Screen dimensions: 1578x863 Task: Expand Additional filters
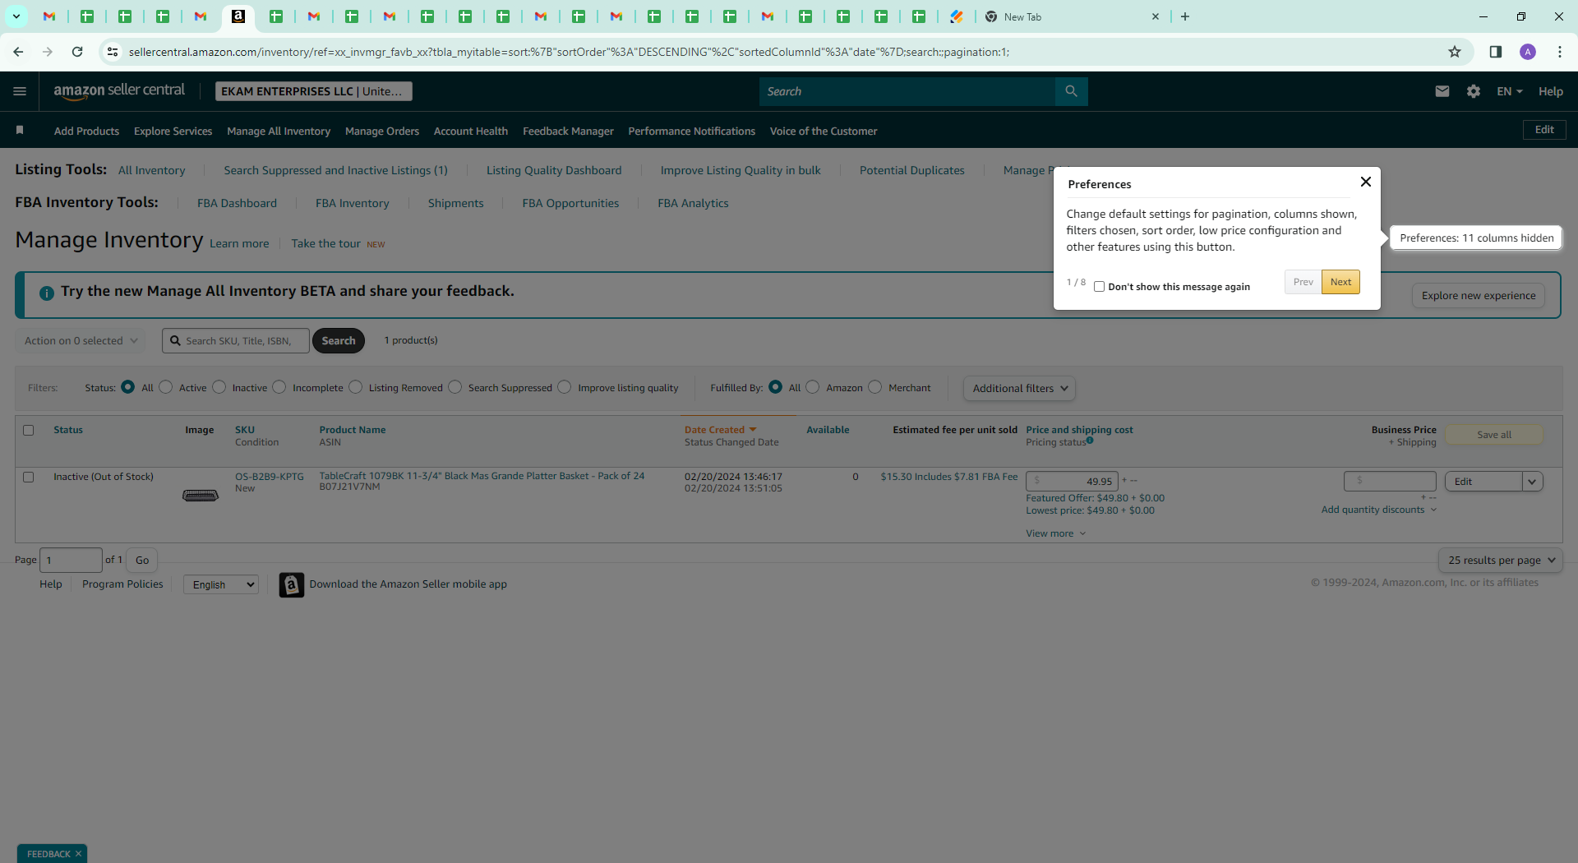tap(1019, 388)
